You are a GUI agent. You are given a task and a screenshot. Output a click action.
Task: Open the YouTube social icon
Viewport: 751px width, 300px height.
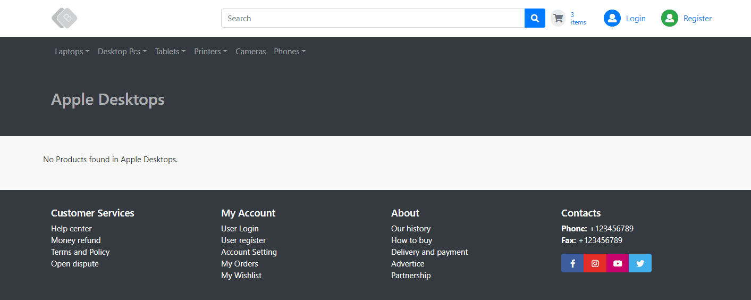click(618, 263)
